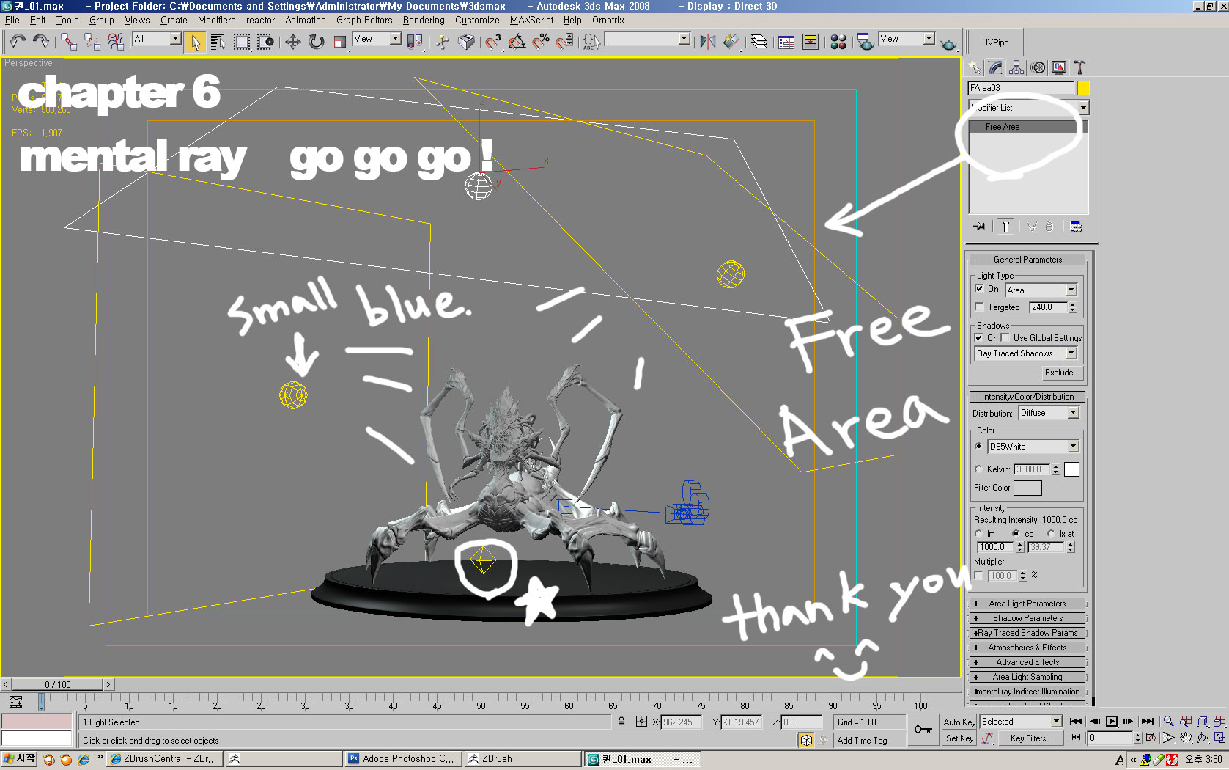Viewport: 1229px width, 770px height.
Task: Toggle the 3D Snaps magnet icon
Action: (493, 42)
